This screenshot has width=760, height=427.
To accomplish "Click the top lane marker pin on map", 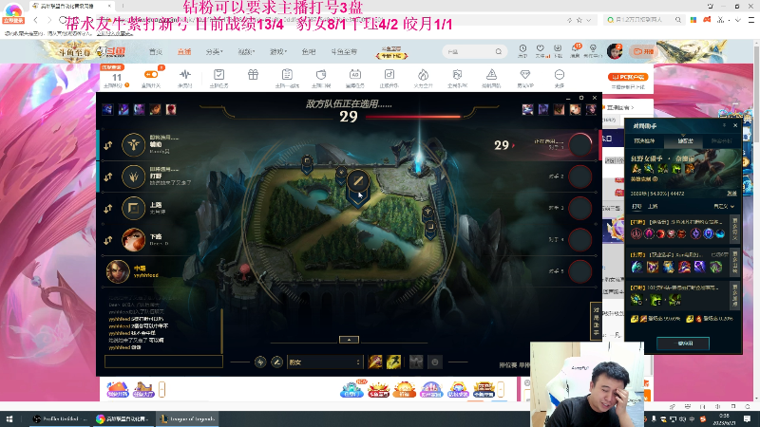I will point(307,162).
